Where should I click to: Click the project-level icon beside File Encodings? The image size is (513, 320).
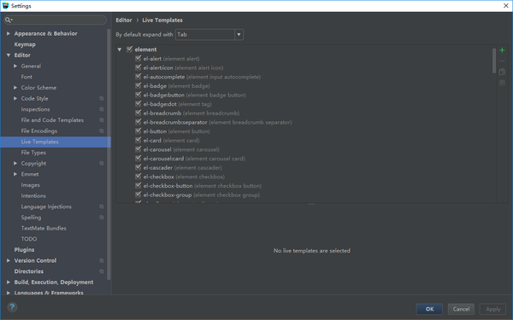tap(102, 131)
